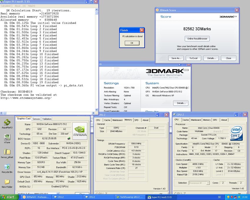This screenshot has width=250, height=200.
Task: Expand GPU-Z graphics card selector dropdown
Action: pyautogui.click(x=58, y=194)
